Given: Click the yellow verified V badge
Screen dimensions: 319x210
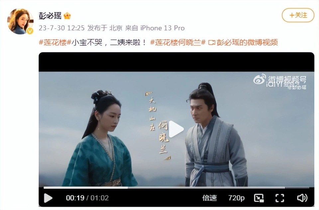Looking at the screenshot, I should click(30, 31).
